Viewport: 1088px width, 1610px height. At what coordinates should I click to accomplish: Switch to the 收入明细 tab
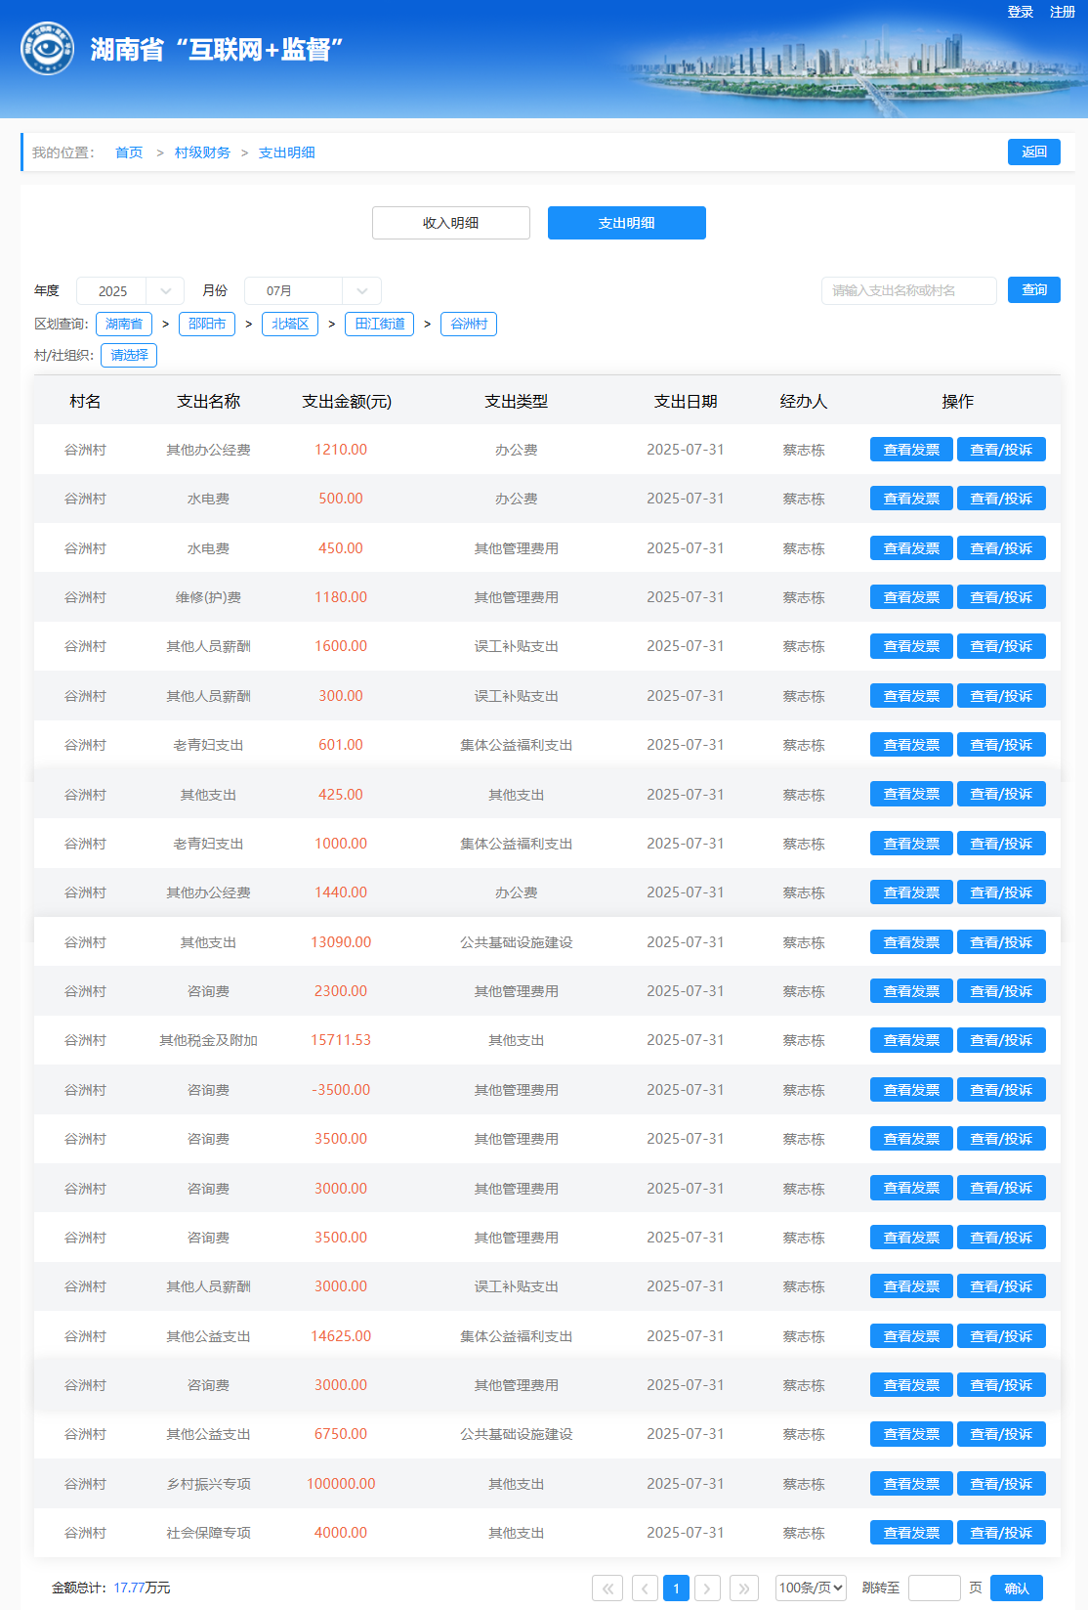450,223
